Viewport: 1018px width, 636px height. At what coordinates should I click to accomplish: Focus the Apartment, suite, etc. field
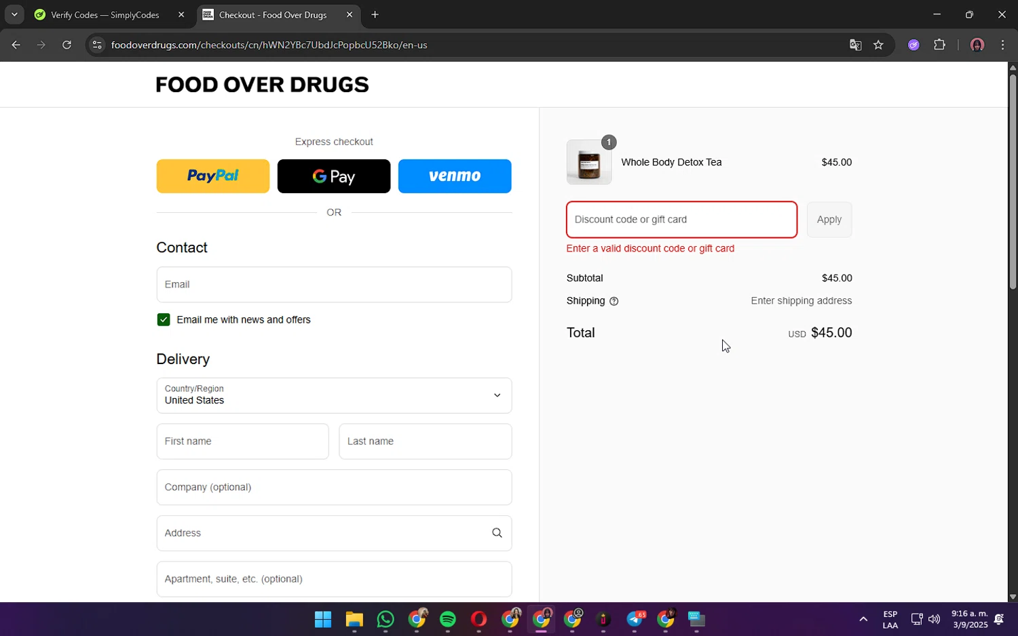(x=334, y=579)
